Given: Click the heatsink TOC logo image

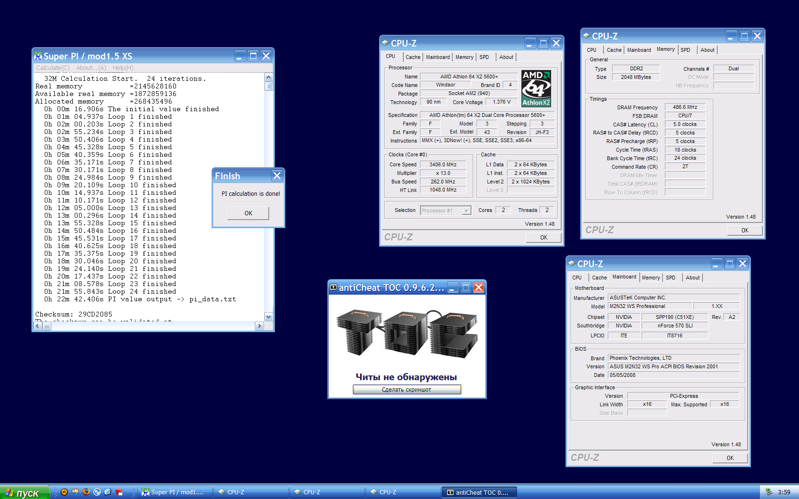Looking at the screenshot, I should (407, 333).
